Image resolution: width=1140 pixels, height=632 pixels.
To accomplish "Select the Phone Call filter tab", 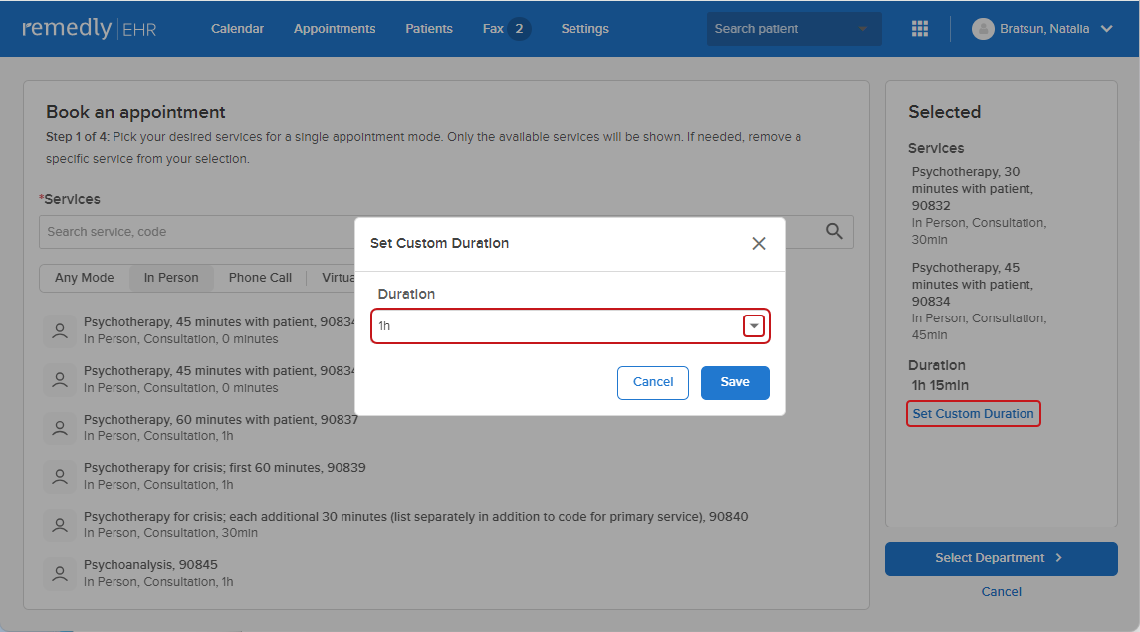I will (x=260, y=278).
